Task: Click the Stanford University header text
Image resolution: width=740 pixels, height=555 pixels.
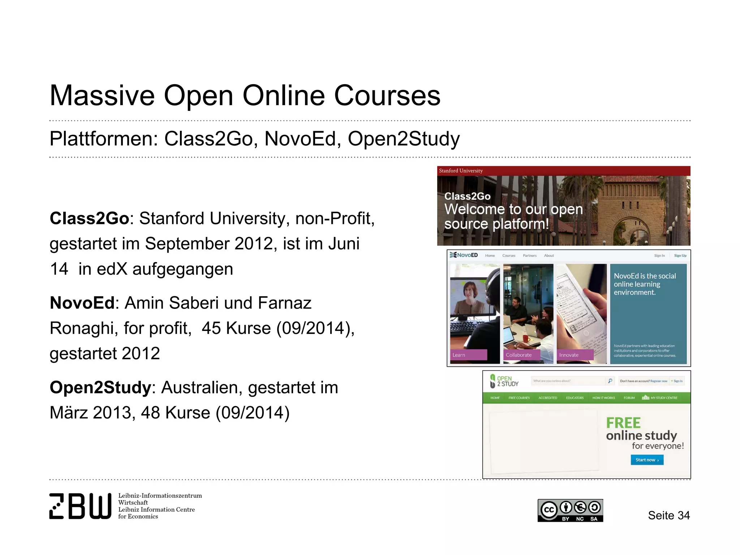Action: click(x=461, y=171)
